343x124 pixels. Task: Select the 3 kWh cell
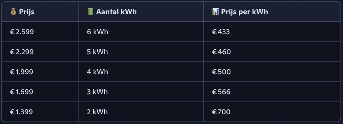point(141,92)
